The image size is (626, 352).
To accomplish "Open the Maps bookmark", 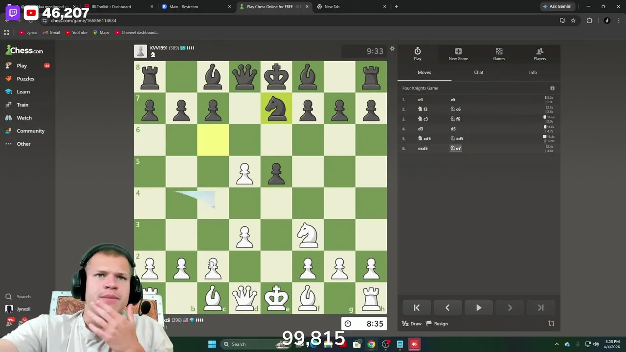I will [x=101, y=32].
